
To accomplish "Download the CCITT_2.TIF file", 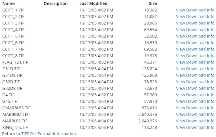I will [196, 17].
